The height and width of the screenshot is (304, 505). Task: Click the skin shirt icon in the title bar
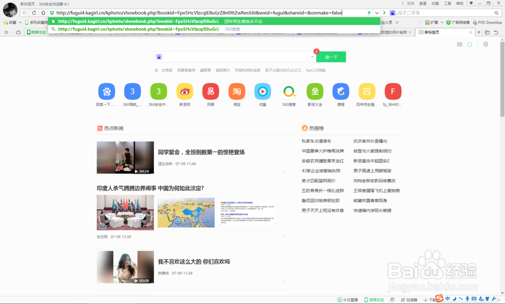click(x=471, y=3)
